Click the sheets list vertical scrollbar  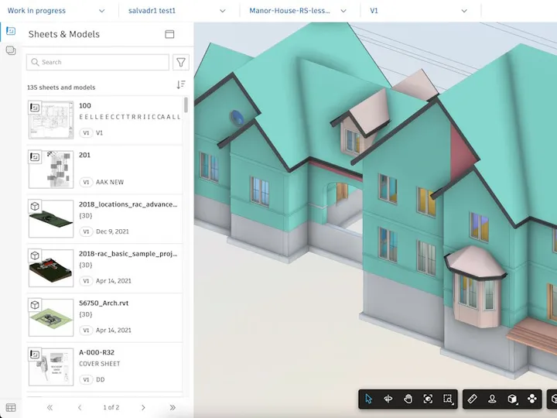186,105
